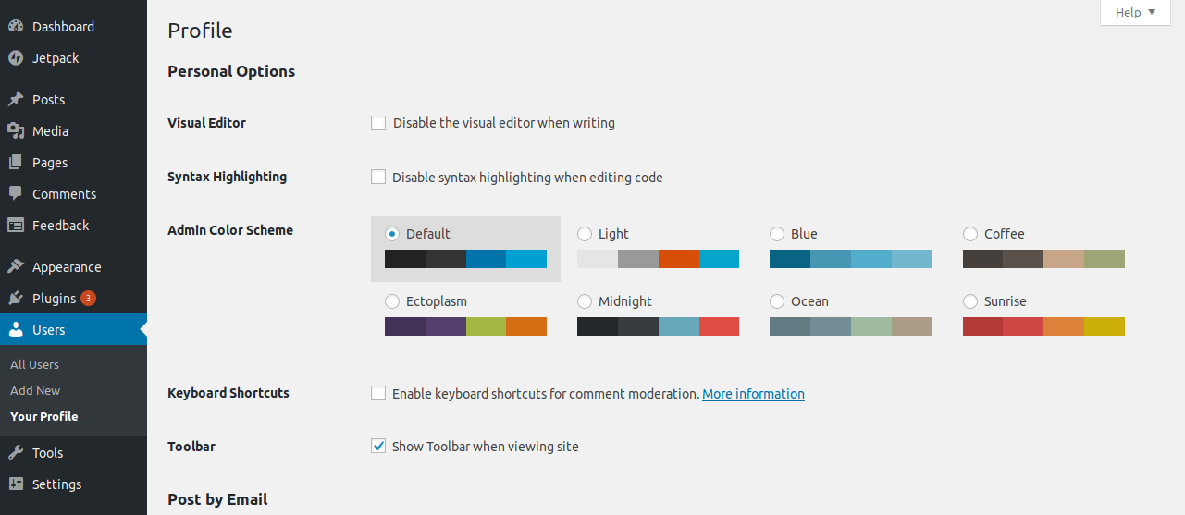The height and width of the screenshot is (515, 1185).
Task: Open Jetpack via its lightning icon
Action: coord(16,58)
